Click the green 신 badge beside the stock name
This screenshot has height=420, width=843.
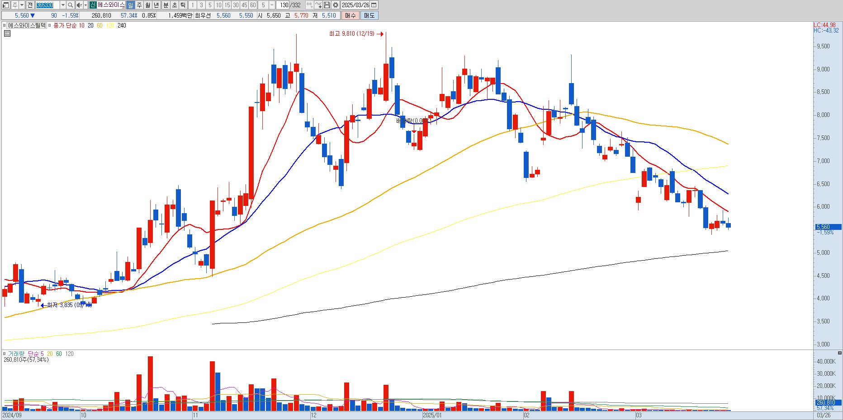click(x=93, y=5)
